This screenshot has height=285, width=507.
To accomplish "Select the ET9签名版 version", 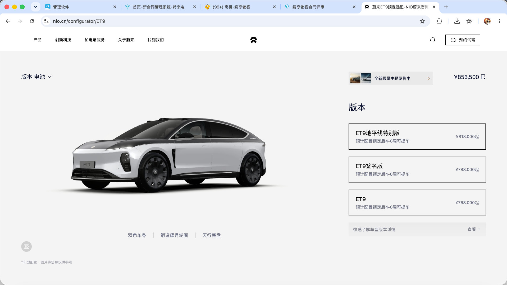I will click(417, 170).
